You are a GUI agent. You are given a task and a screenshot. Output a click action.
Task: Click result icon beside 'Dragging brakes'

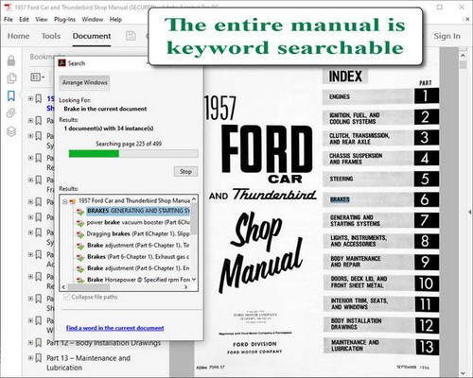80,234
